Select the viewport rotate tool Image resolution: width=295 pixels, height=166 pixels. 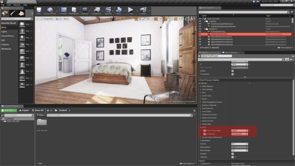click(x=140, y=19)
